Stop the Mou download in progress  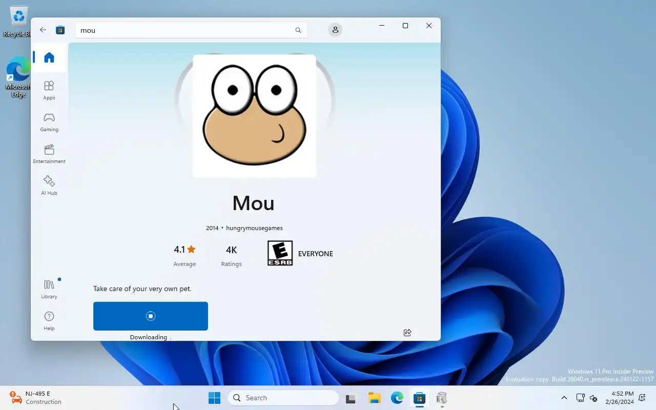click(151, 316)
